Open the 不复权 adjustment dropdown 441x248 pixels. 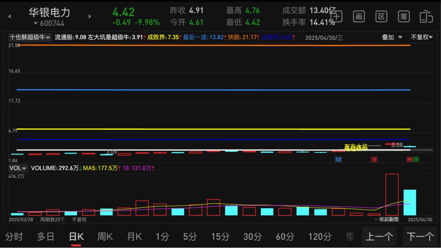click(x=421, y=37)
